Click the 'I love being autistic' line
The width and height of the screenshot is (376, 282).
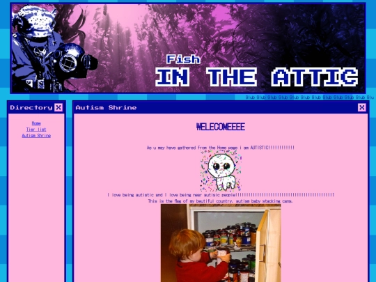coord(221,195)
